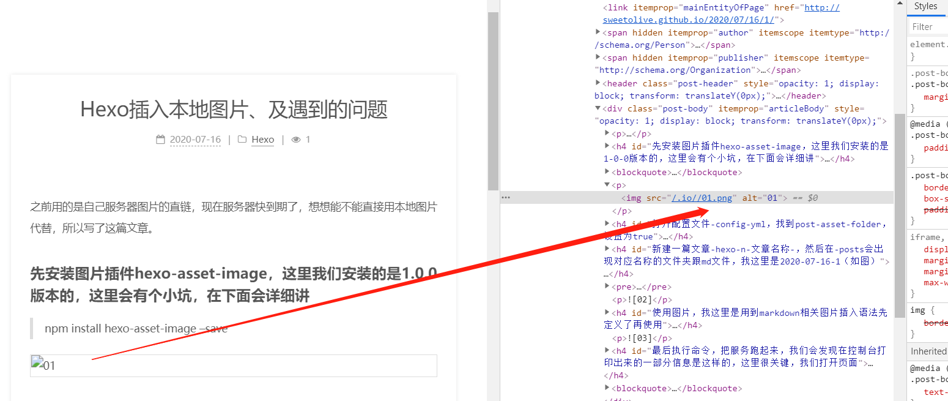Screen dimensions: 948x401
Task: Collapse the div class="post-body" node
Action: (x=598, y=108)
